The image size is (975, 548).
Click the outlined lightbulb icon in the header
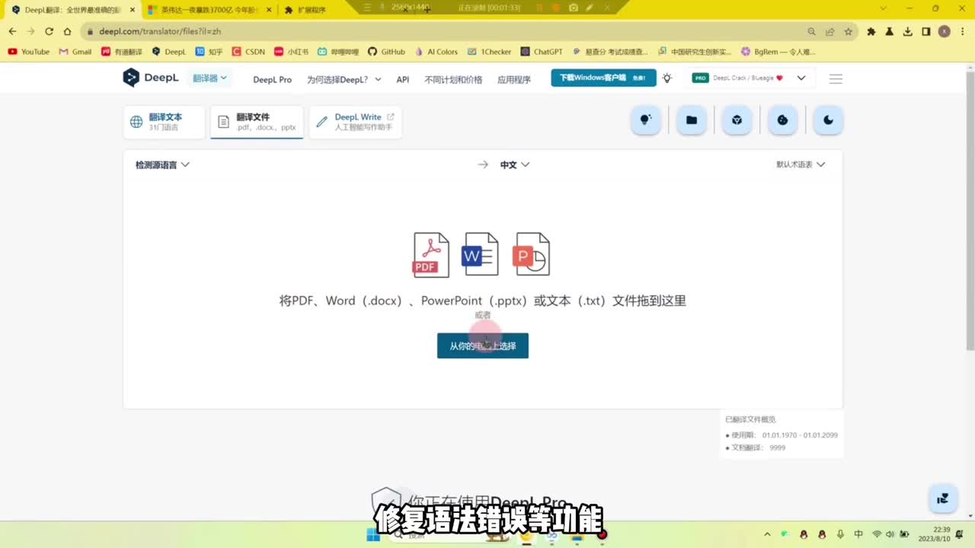667,78
